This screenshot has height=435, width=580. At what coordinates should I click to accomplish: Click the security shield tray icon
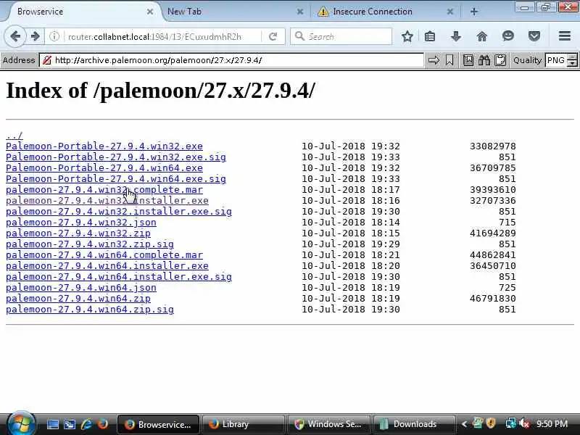[492, 424]
